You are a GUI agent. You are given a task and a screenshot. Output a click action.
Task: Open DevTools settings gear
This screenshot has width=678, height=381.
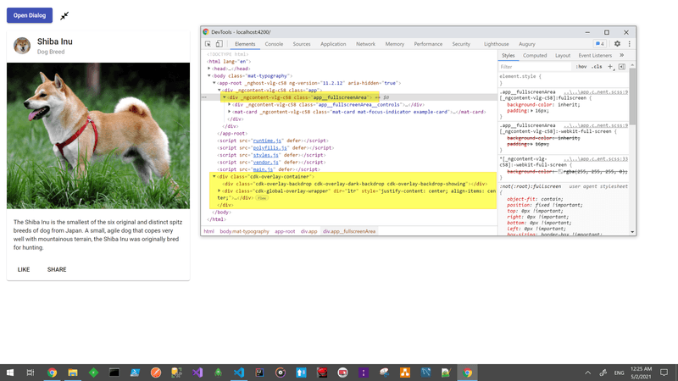pyautogui.click(x=617, y=44)
